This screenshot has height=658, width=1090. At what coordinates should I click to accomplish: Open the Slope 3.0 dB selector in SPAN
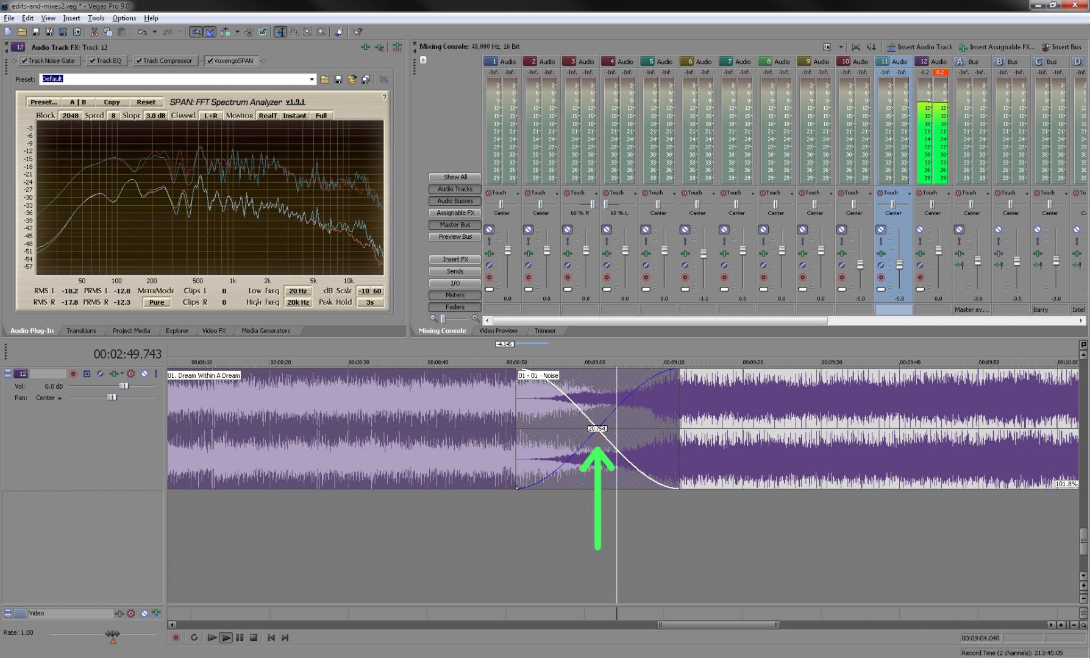click(x=155, y=116)
